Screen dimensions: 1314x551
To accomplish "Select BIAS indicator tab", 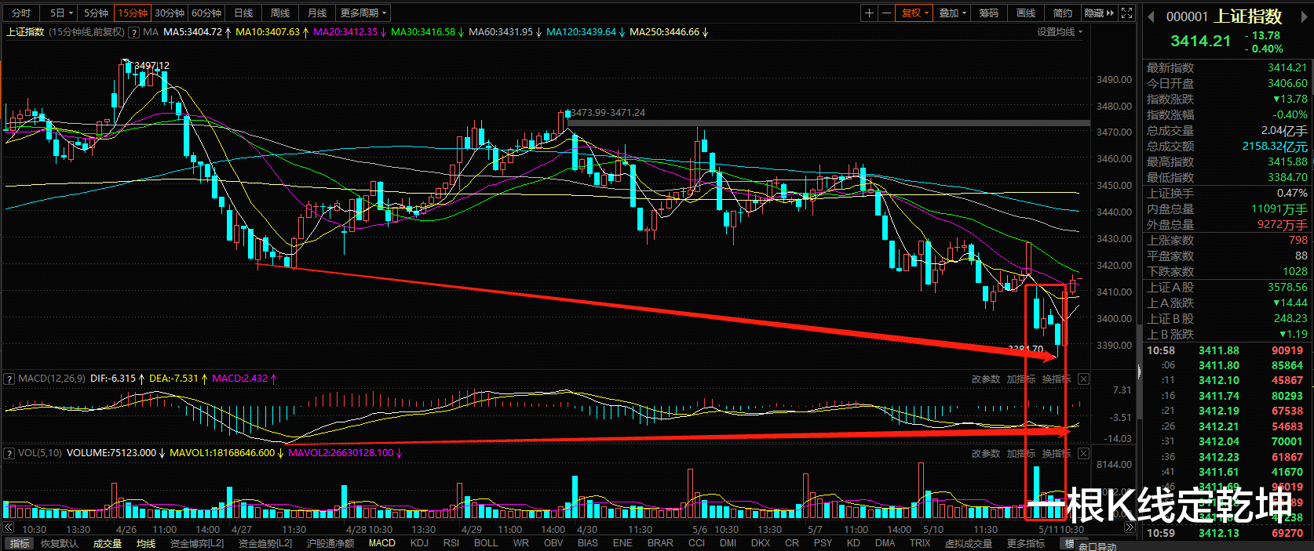I will (588, 543).
